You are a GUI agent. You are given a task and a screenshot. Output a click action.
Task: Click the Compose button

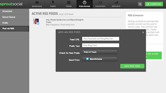click(154, 4)
